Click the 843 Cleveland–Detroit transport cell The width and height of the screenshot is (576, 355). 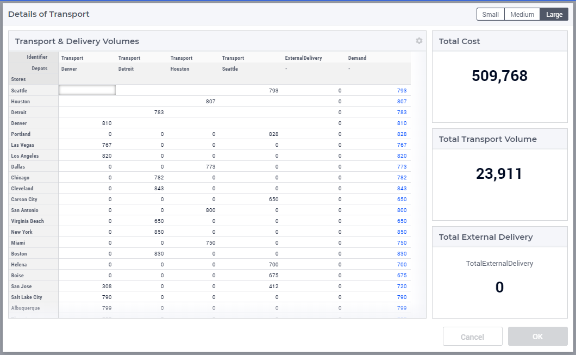tap(141, 188)
